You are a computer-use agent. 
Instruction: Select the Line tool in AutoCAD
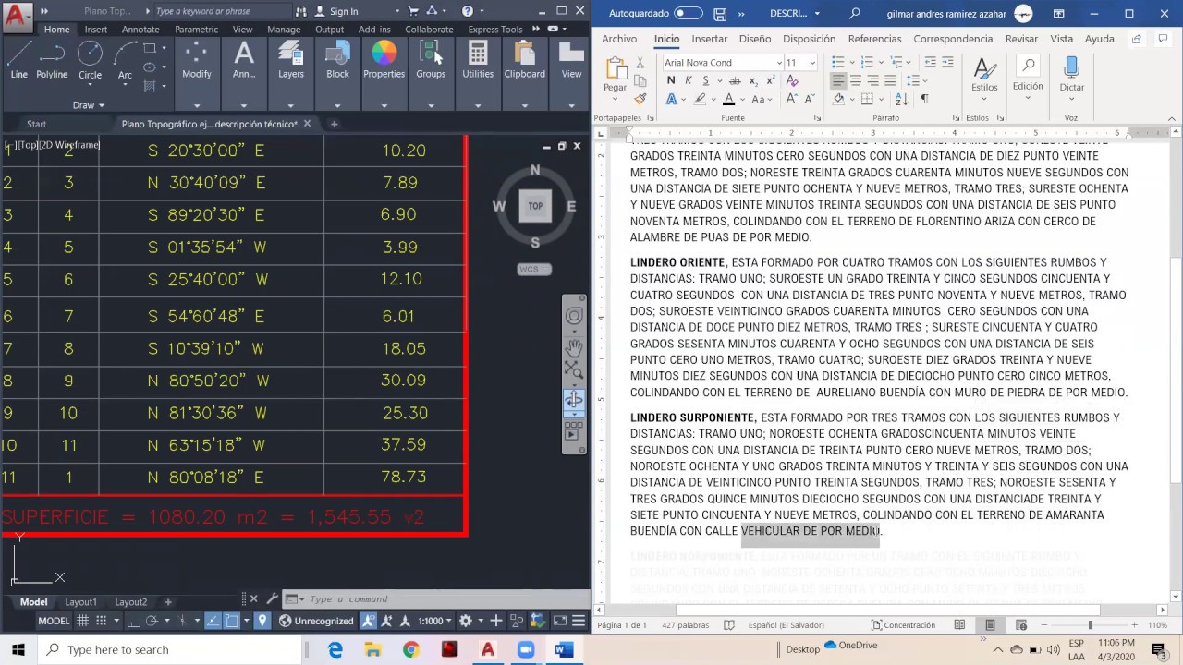[19, 60]
